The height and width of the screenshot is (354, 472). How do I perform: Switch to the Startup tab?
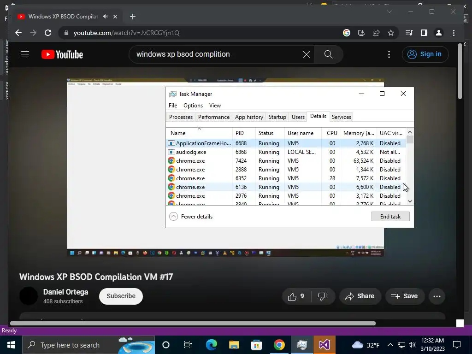[x=277, y=117]
